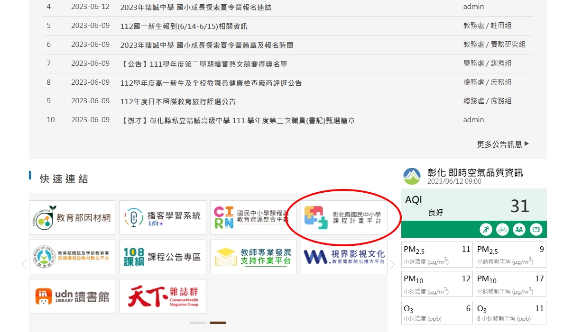Click 更多公告訊息 link

(x=503, y=144)
